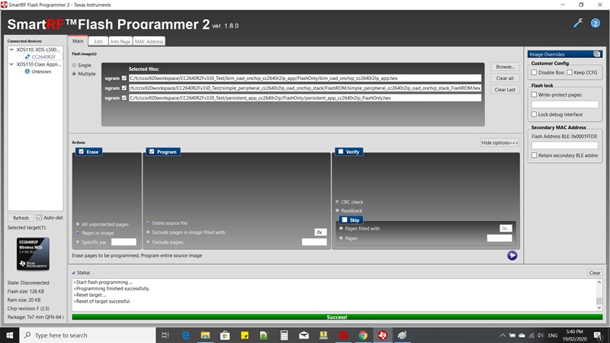
Task: Click the OneDrive cloud tray icon
Action: [x=522, y=335]
